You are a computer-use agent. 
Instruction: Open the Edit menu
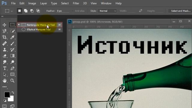[22, 3]
